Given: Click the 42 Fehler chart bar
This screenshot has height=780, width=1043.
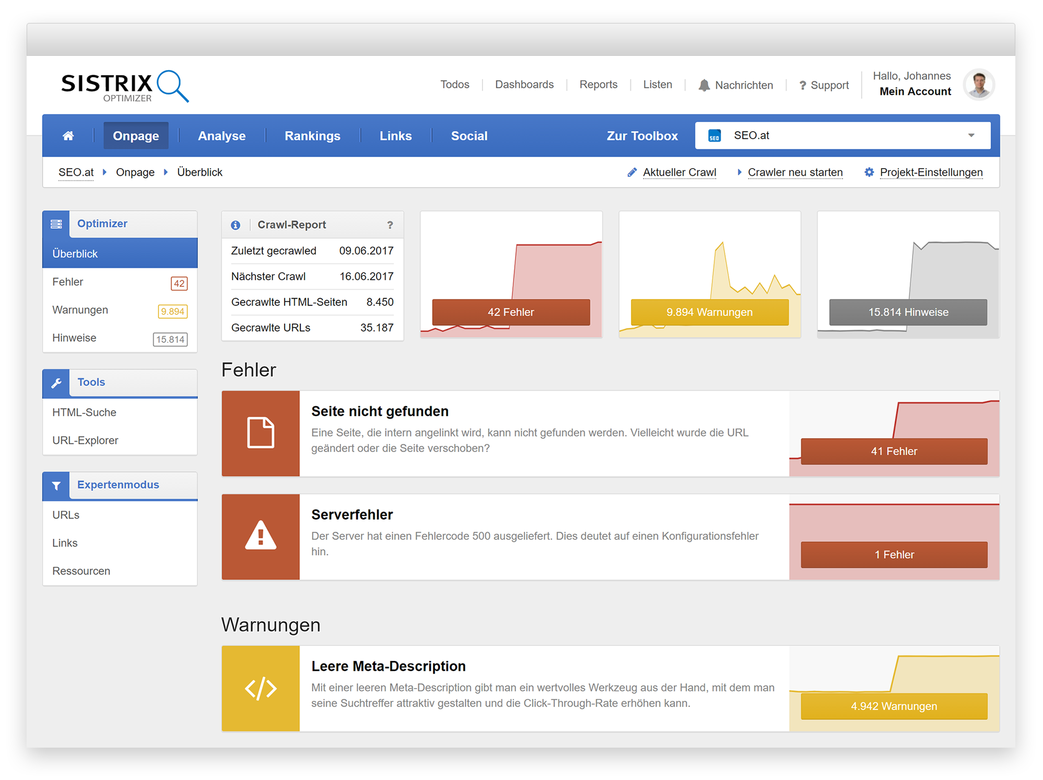Looking at the screenshot, I should 511,312.
